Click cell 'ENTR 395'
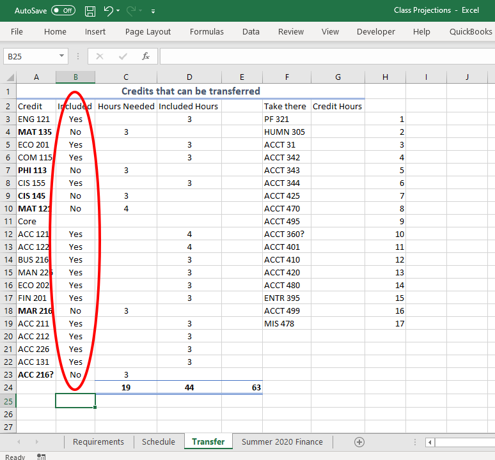Screen dimensions: 495x460 pos(287,298)
